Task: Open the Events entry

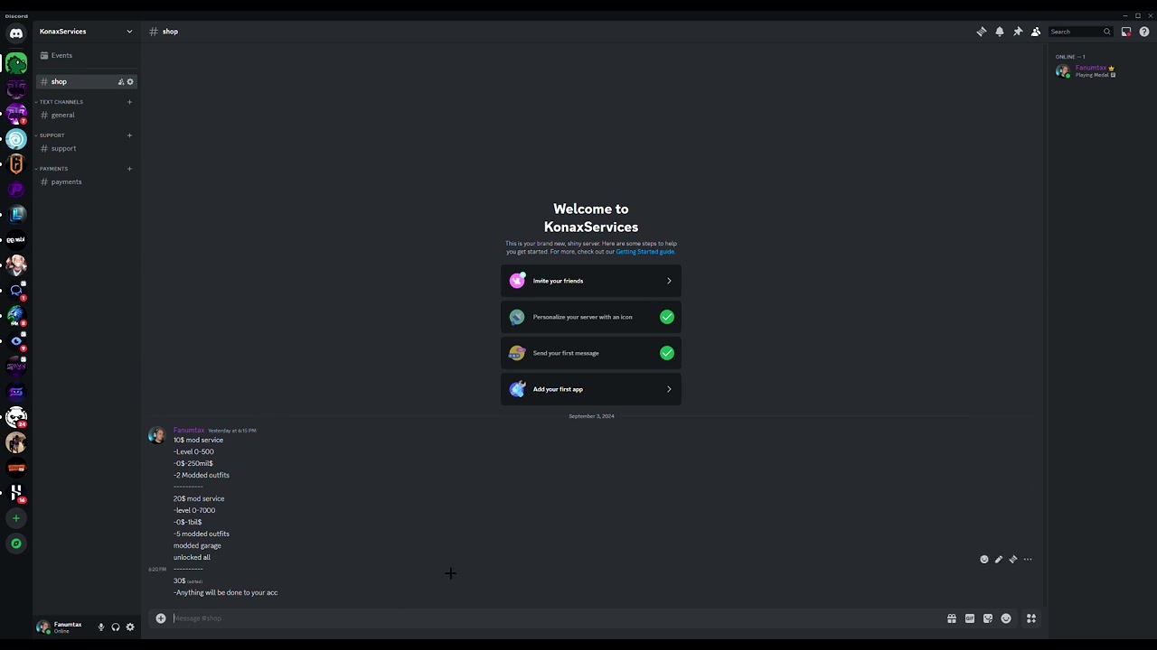Action: 87,55
